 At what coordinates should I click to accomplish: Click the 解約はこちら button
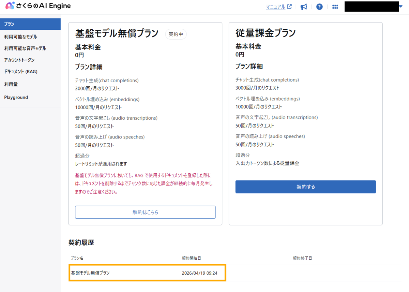[145, 212]
